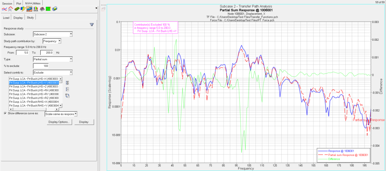The width and height of the screenshot is (386, 171).
Task: Select Frt Bush RHS +Y contributor
Action: click(34, 105)
